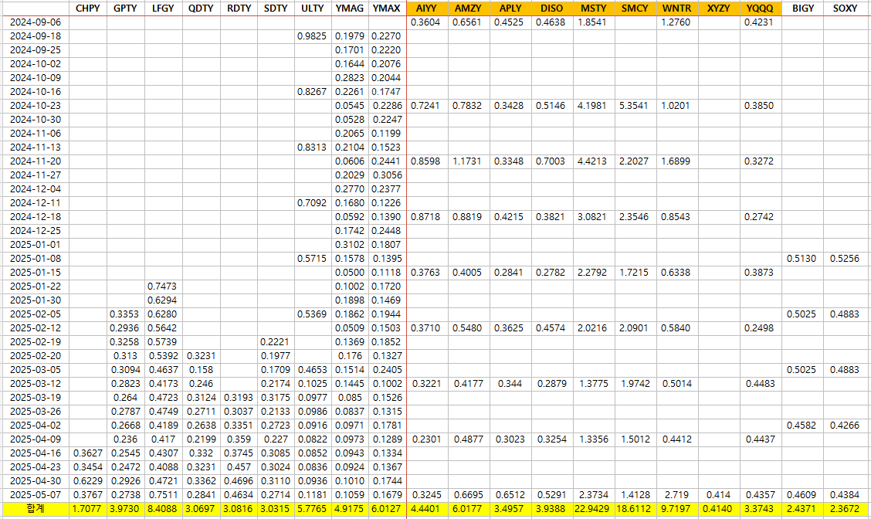Click the SDTY value 0.2221
The height and width of the screenshot is (519, 871).
[276, 341]
